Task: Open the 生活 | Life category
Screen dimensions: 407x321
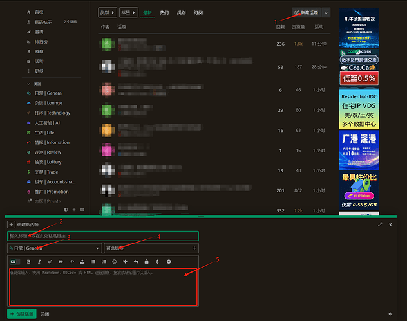Action: [x=44, y=133]
